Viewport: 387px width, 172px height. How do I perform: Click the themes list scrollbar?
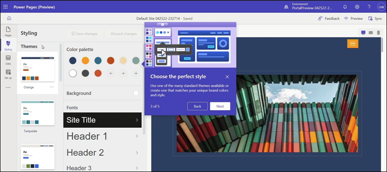click(60, 63)
